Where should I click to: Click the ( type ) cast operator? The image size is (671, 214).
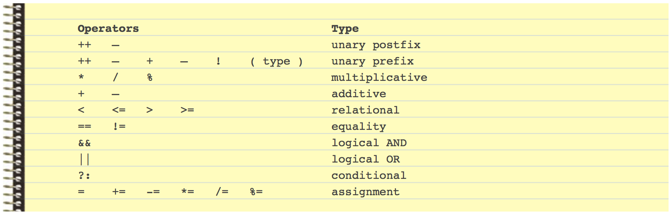pos(276,61)
